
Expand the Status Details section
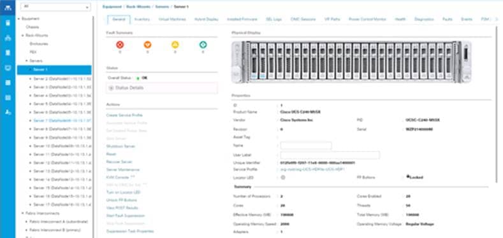point(162,88)
